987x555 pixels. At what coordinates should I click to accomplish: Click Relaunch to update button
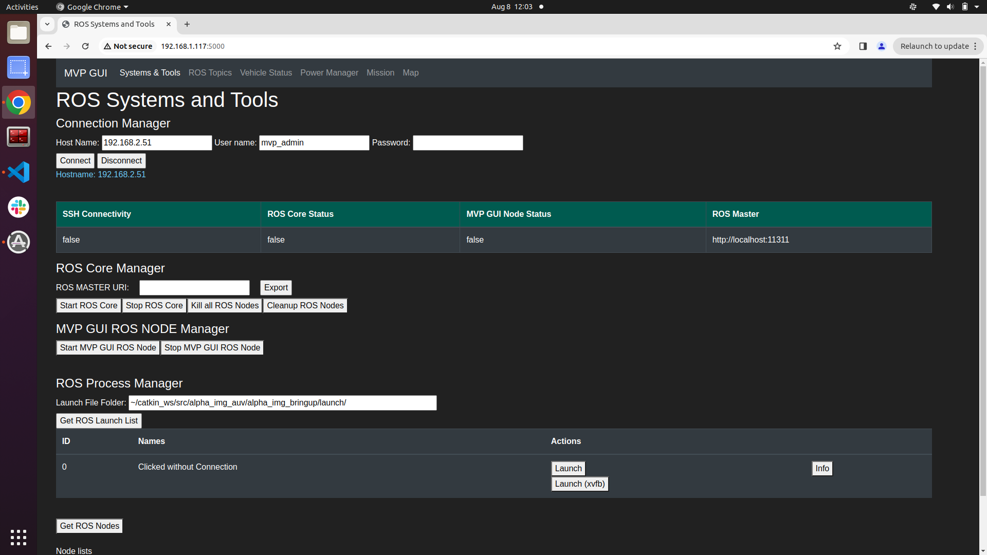coord(938,46)
